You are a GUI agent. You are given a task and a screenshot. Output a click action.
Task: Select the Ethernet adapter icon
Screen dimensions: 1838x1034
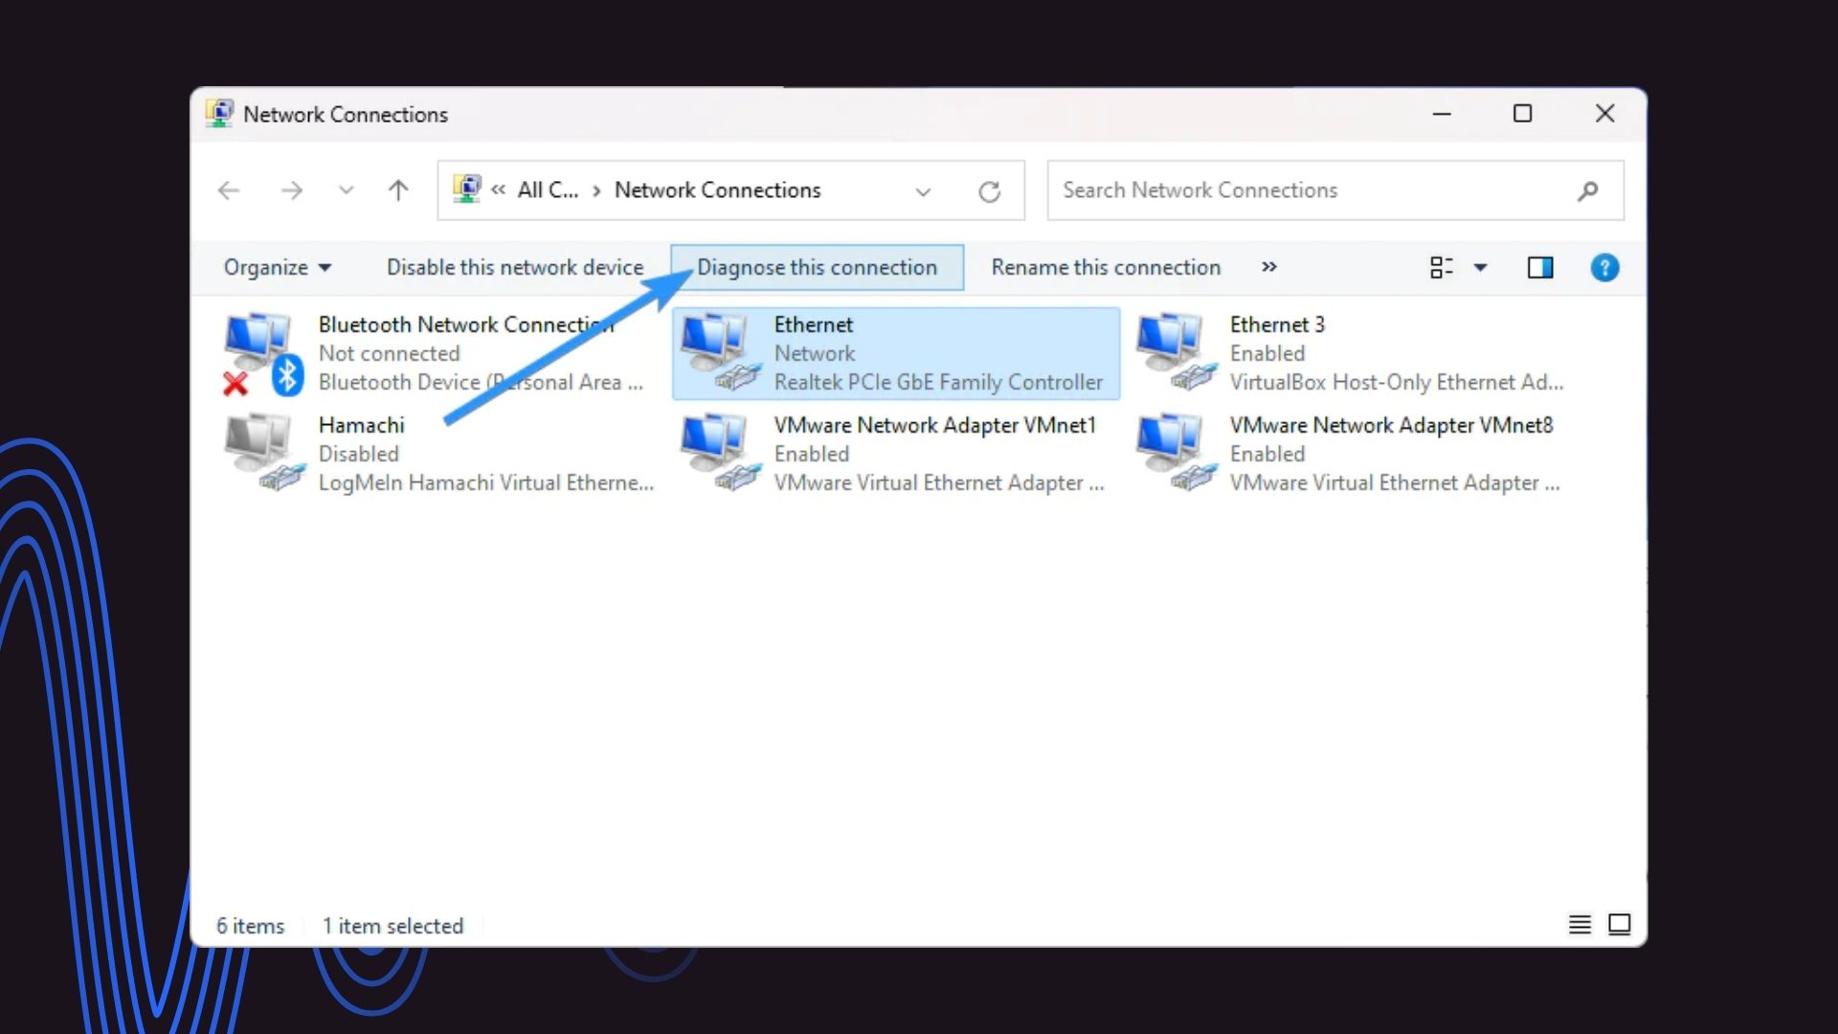pos(721,353)
